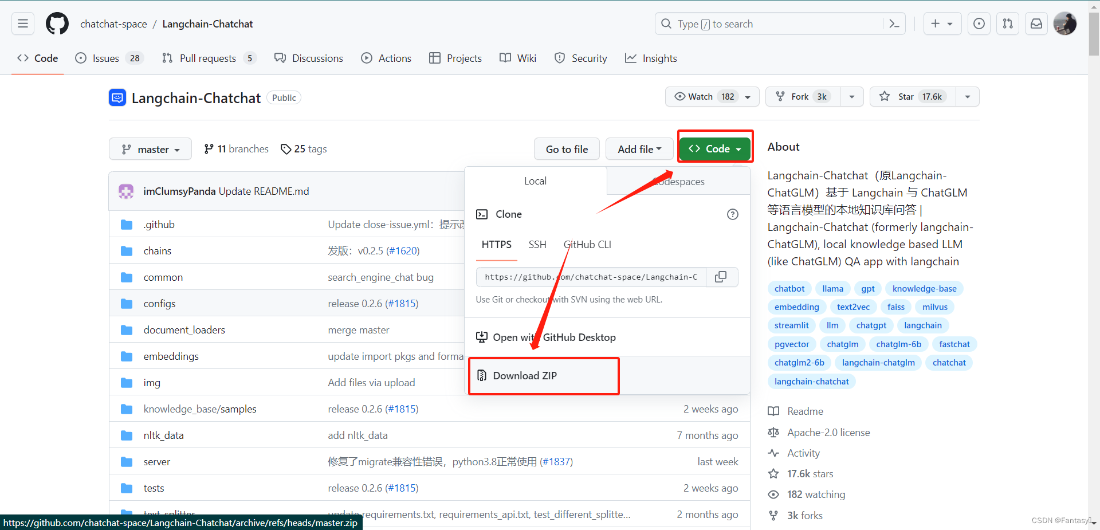Screen dimensions: 1100x530
Task: Open the Pull requests tab
Action: pos(209,58)
